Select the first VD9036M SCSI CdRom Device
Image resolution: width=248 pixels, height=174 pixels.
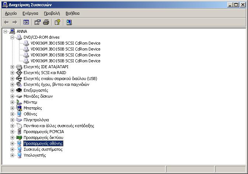point(66,43)
